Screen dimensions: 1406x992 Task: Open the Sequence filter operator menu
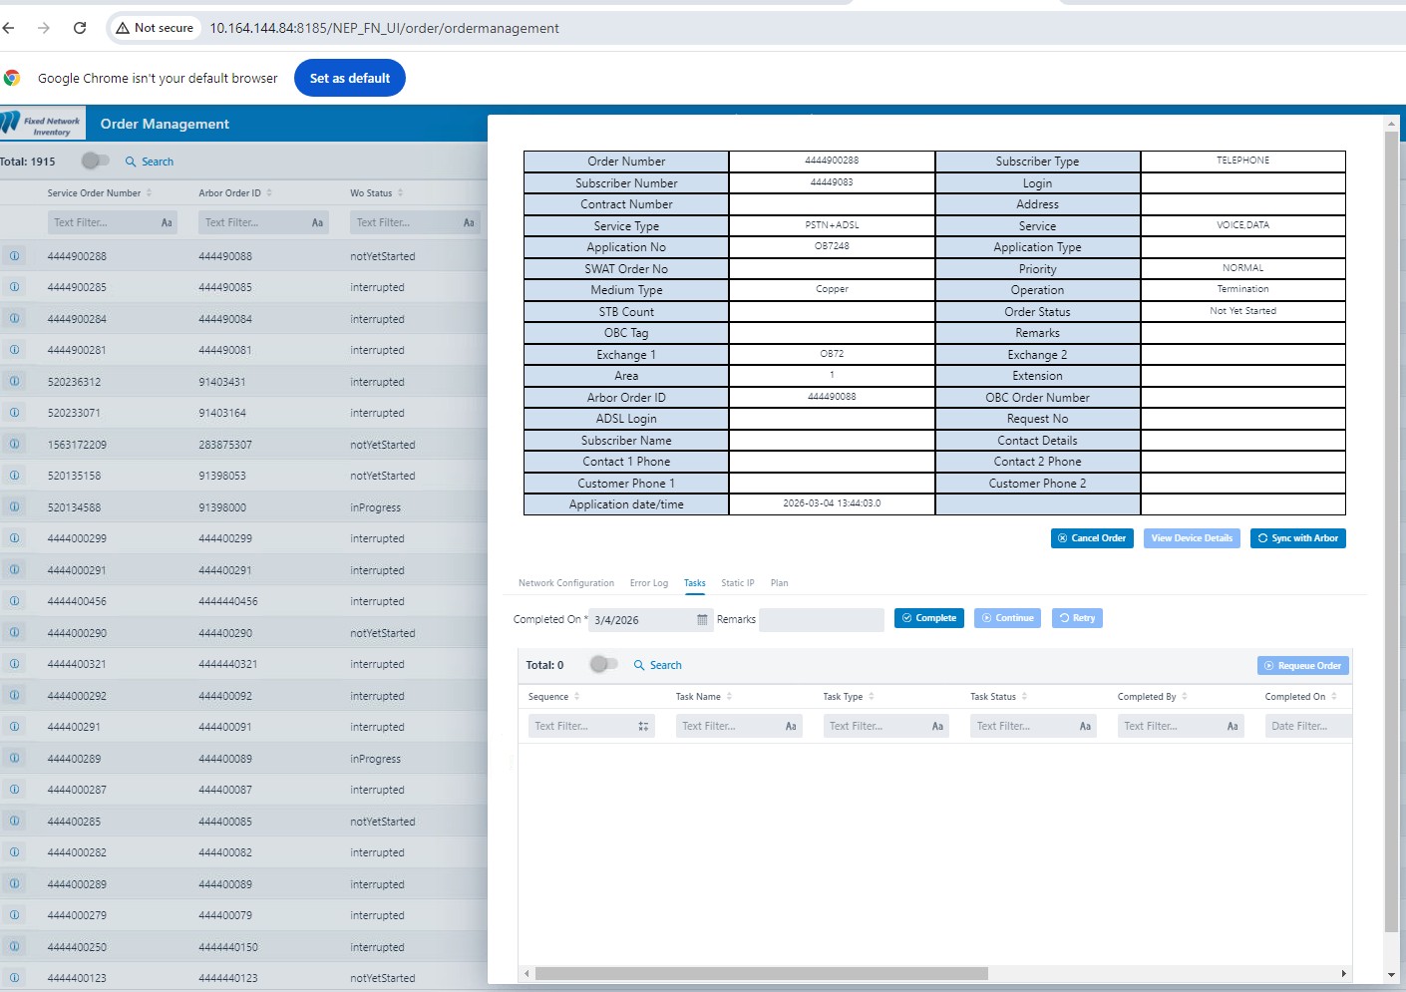point(643,727)
